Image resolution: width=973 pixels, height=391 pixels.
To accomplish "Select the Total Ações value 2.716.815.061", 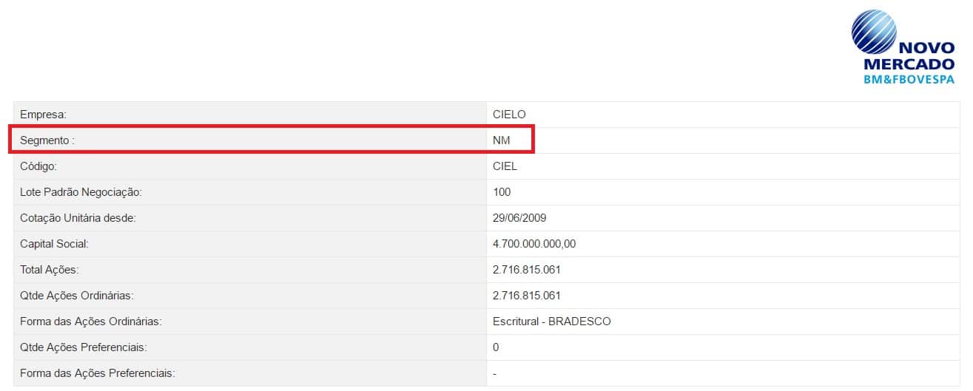I will [x=527, y=270].
